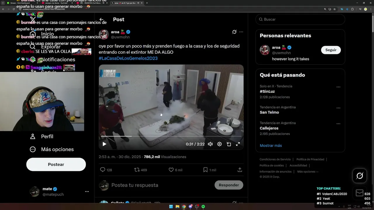Open the Accesibilidad link

click(x=298, y=165)
